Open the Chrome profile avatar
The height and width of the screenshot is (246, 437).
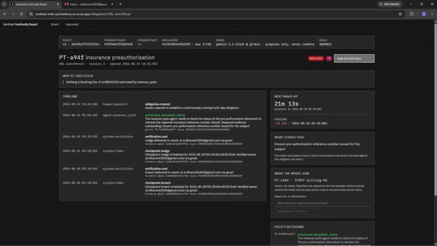[423, 14]
